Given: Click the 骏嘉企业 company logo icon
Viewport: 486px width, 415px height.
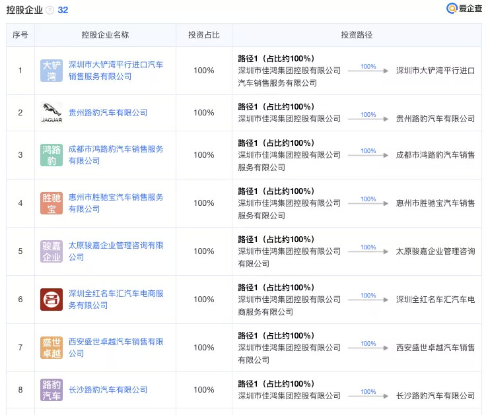Looking at the screenshot, I should [x=52, y=251].
